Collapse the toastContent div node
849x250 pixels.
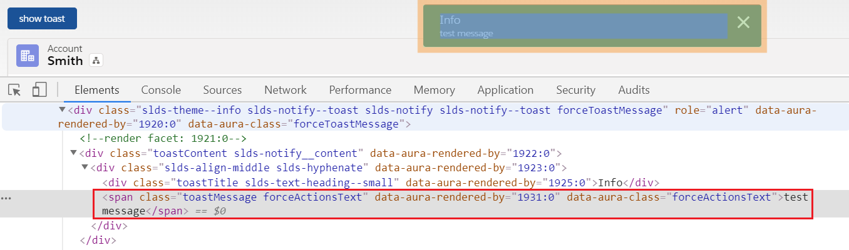(74, 153)
